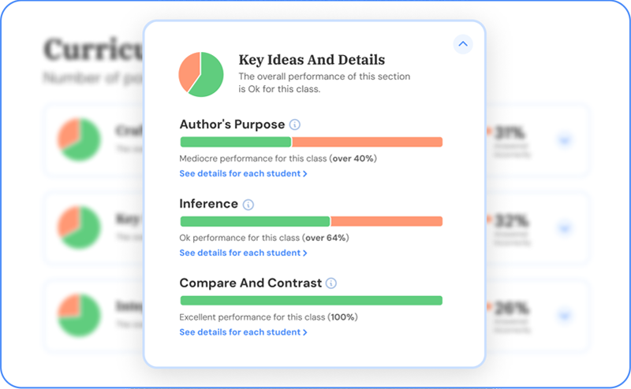Click the Key Ideas And Details pie chart
Screen dimensions: 631x389
201,74
